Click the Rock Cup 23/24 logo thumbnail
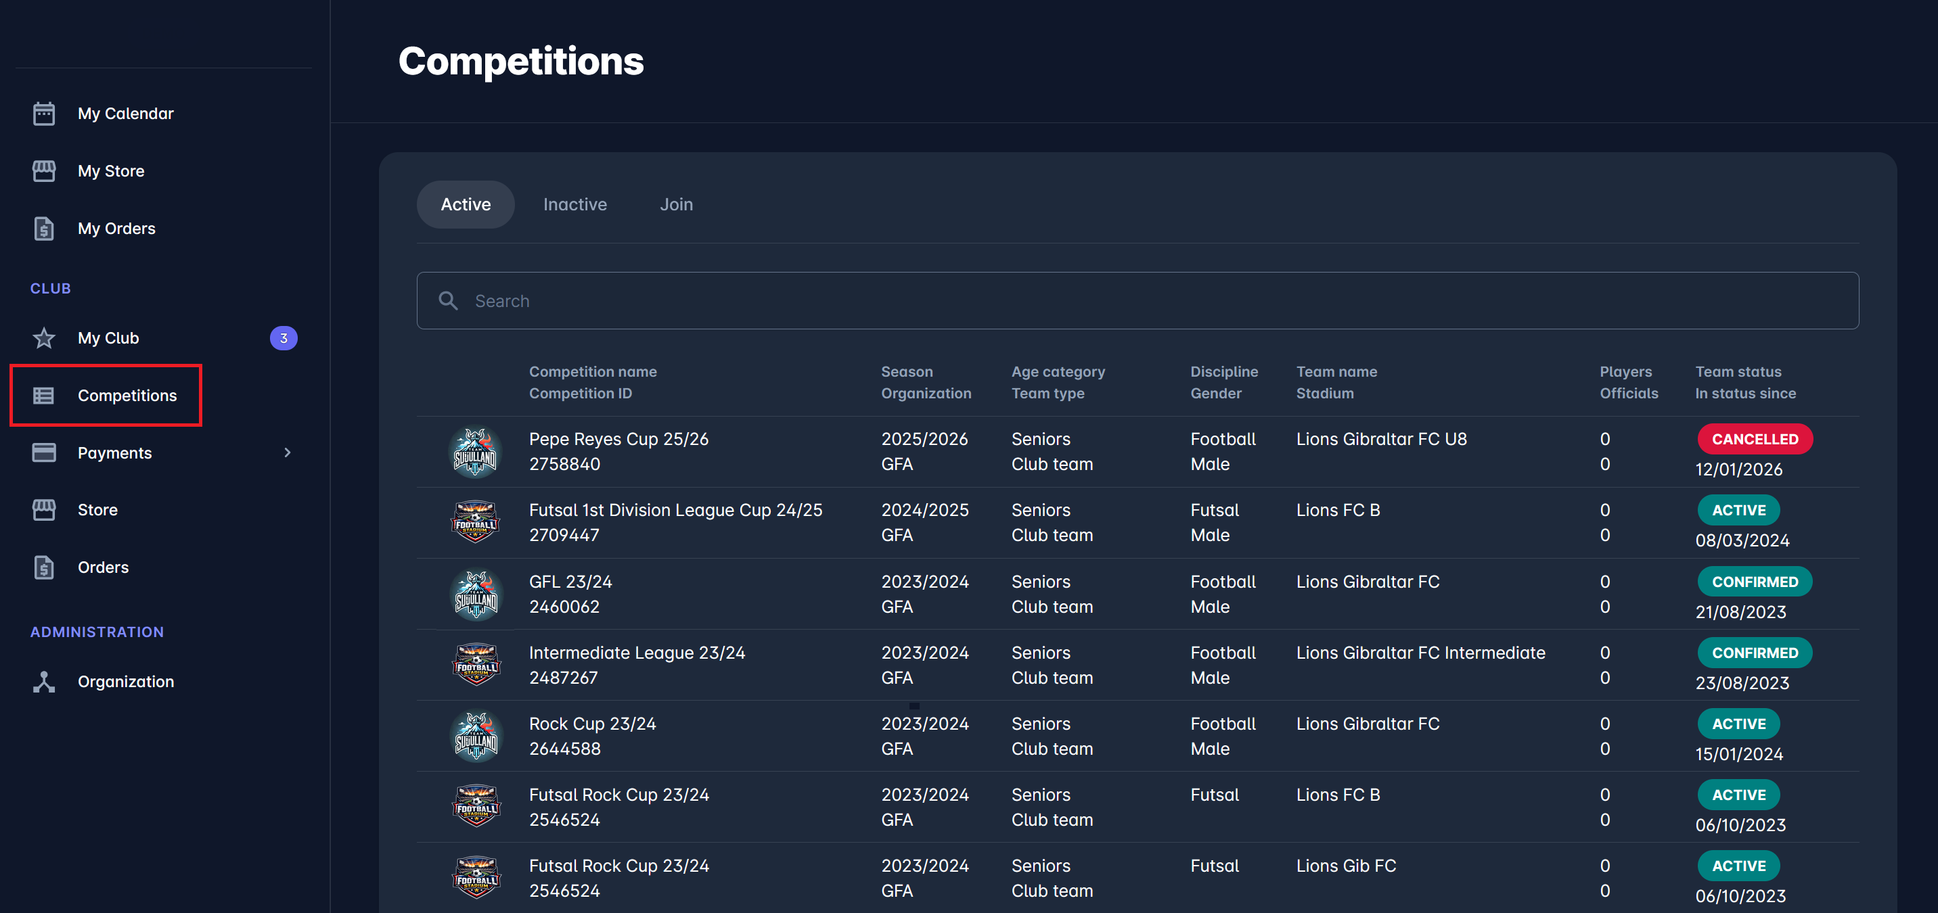Viewport: 1938px width, 913px height. click(x=476, y=736)
